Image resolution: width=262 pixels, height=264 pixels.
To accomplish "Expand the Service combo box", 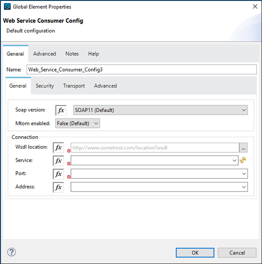I will pyautogui.click(x=235, y=161).
